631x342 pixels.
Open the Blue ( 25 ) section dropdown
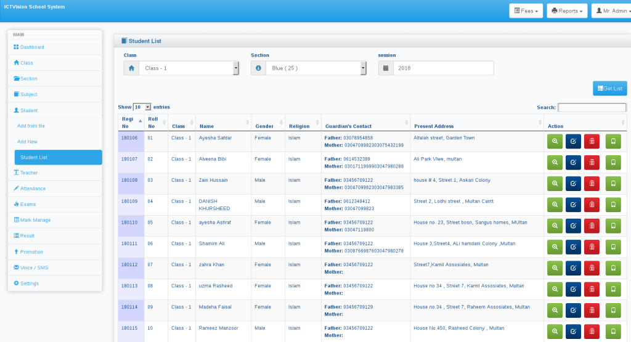point(316,68)
